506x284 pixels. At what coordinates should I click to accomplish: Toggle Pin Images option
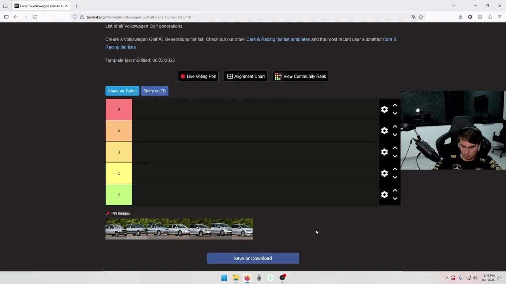[x=118, y=213]
